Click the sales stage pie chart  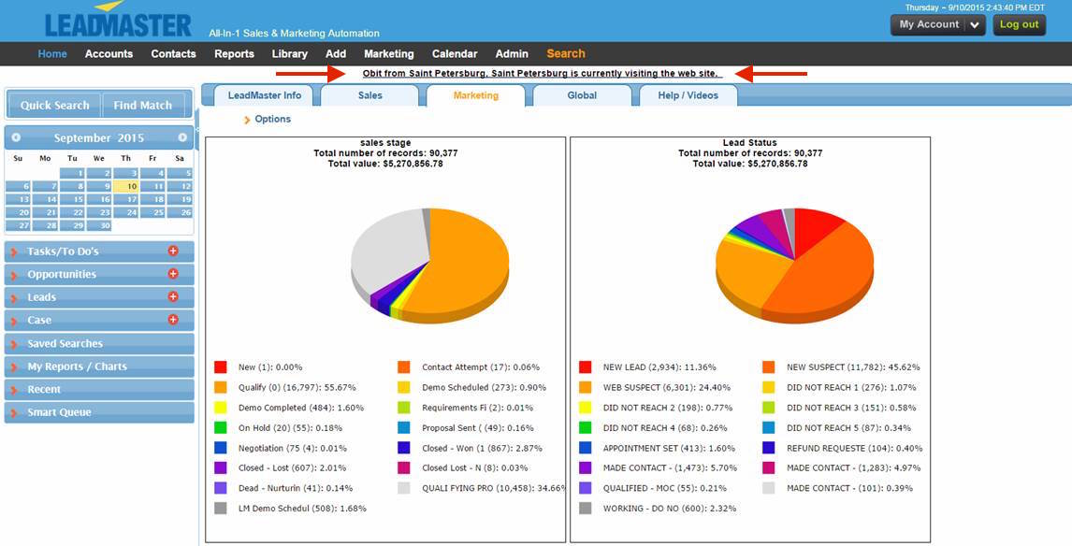(x=430, y=264)
